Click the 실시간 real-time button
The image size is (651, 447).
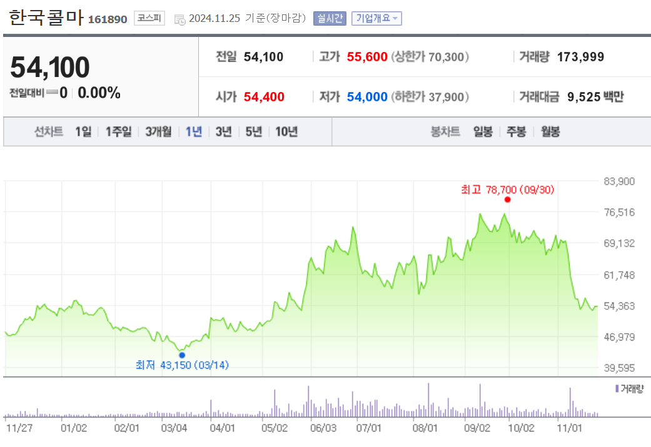coord(330,18)
